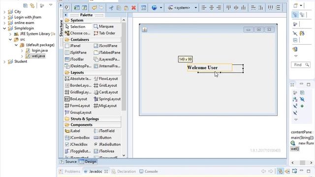
Task: Pick JTextField component
Action: tap(104, 131)
